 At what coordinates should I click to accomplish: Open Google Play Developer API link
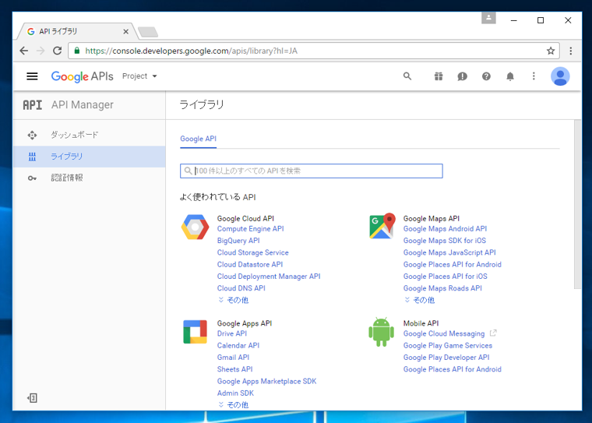tap(446, 358)
